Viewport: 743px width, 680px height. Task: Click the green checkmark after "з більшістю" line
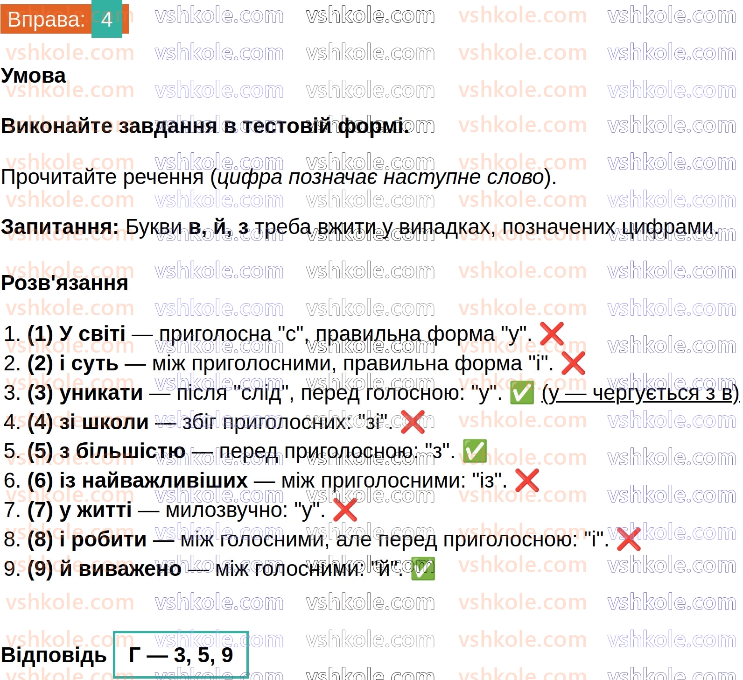tap(474, 451)
